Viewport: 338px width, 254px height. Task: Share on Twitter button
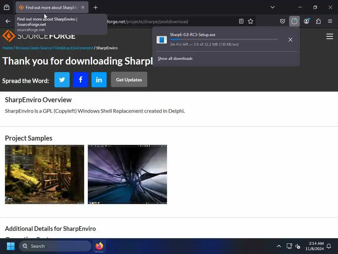coord(62,80)
